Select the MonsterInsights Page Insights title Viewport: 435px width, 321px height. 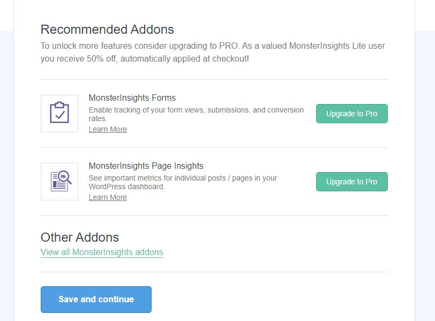(146, 166)
